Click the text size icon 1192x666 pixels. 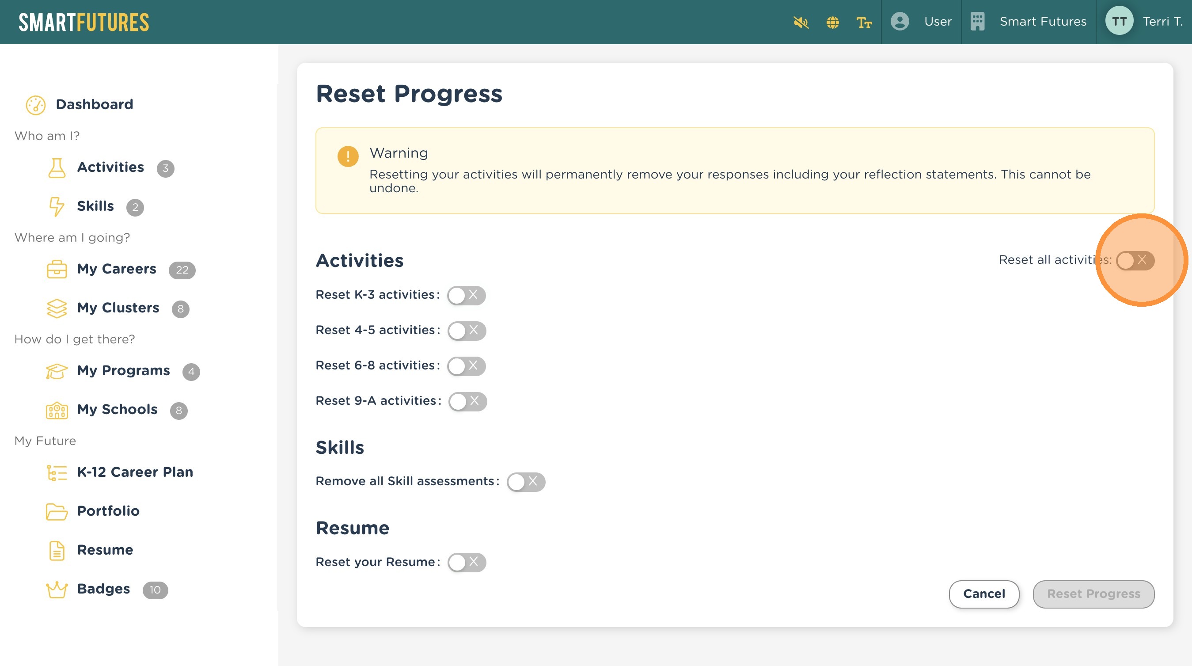point(863,22)
